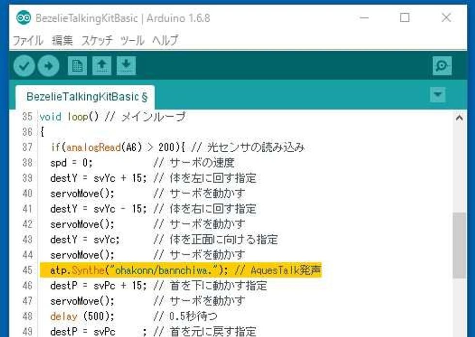Maximize the Arduino window
The width and height of the screenshot is (475, 337).
pyautogui.click(x=405, y=18)
